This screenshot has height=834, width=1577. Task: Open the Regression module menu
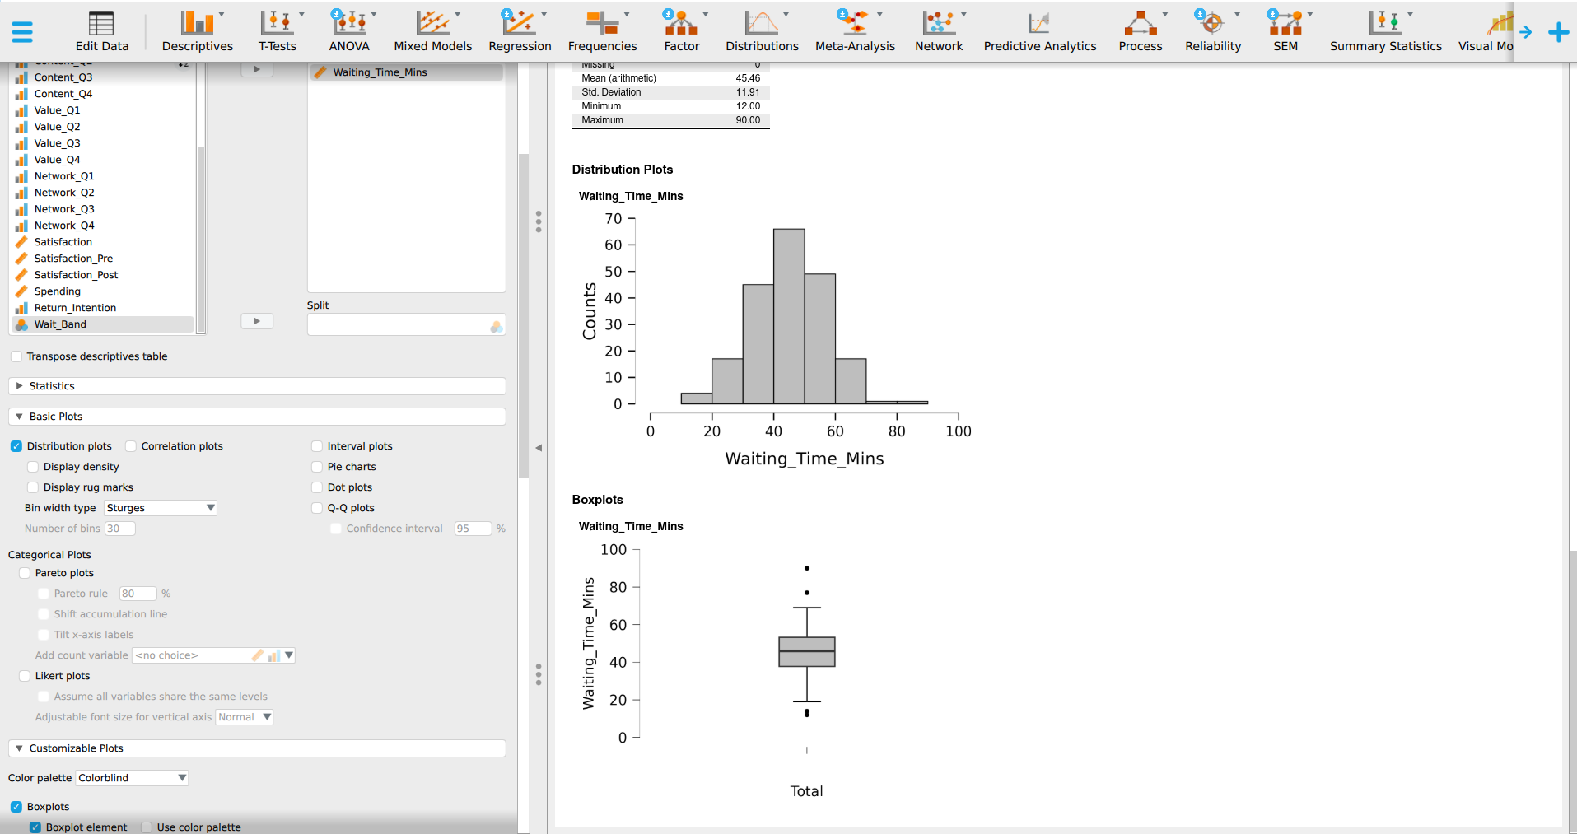coord(520,31)
